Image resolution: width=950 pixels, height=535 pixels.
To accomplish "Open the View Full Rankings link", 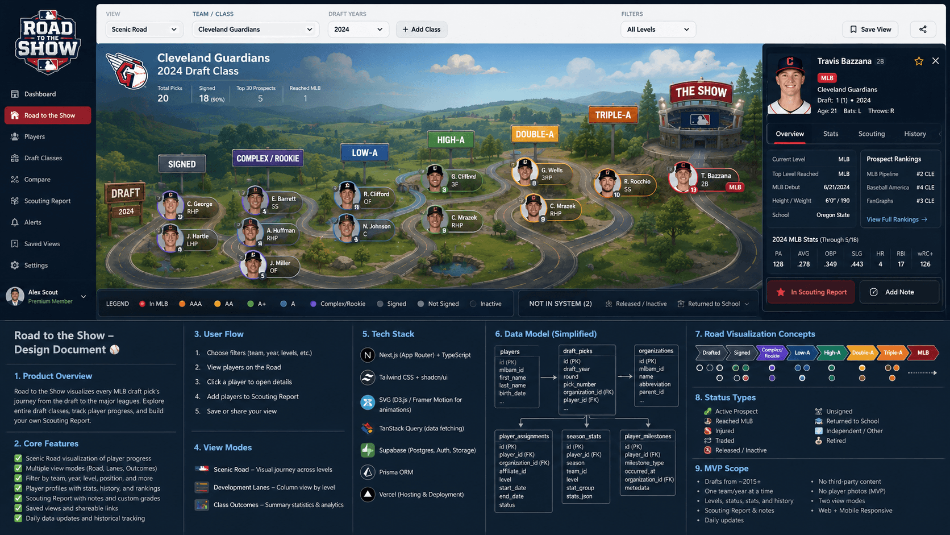I will click(897, 219).
